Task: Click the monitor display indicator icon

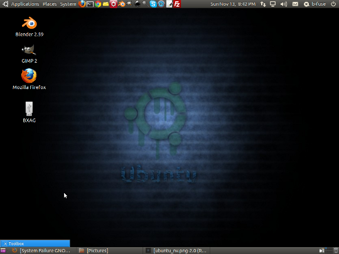Action: pos(273,4)
